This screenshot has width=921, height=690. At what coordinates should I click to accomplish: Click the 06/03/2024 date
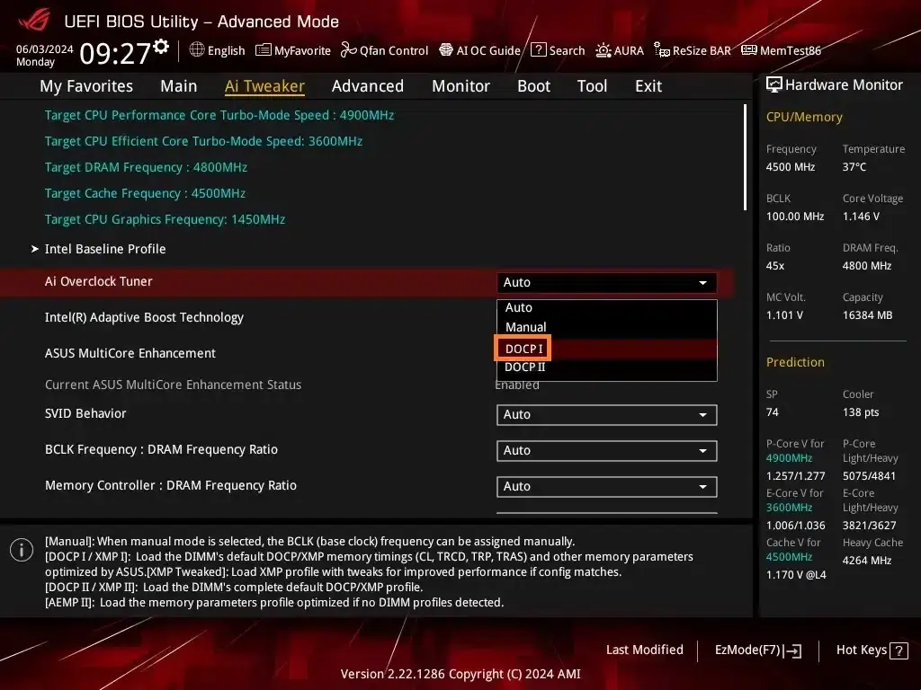[45, 49]
